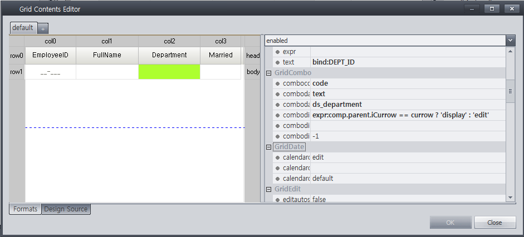Click the scrollbar down arrow in properties panel
The image size is (524, 237).
[x=510, y=198]
